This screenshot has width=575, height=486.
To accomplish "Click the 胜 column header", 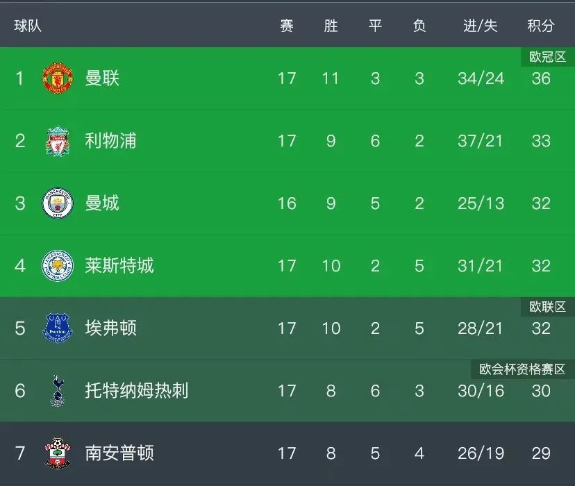I will tap(331, 26).
